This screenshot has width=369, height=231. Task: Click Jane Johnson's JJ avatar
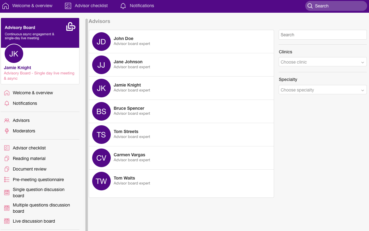[101, 65]
